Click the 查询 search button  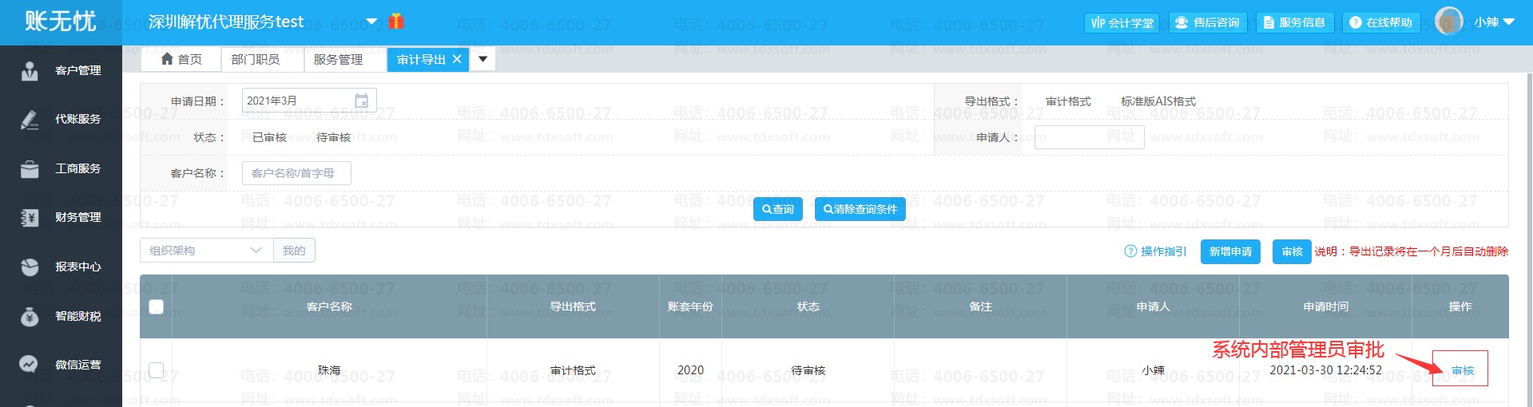[777, 209]
